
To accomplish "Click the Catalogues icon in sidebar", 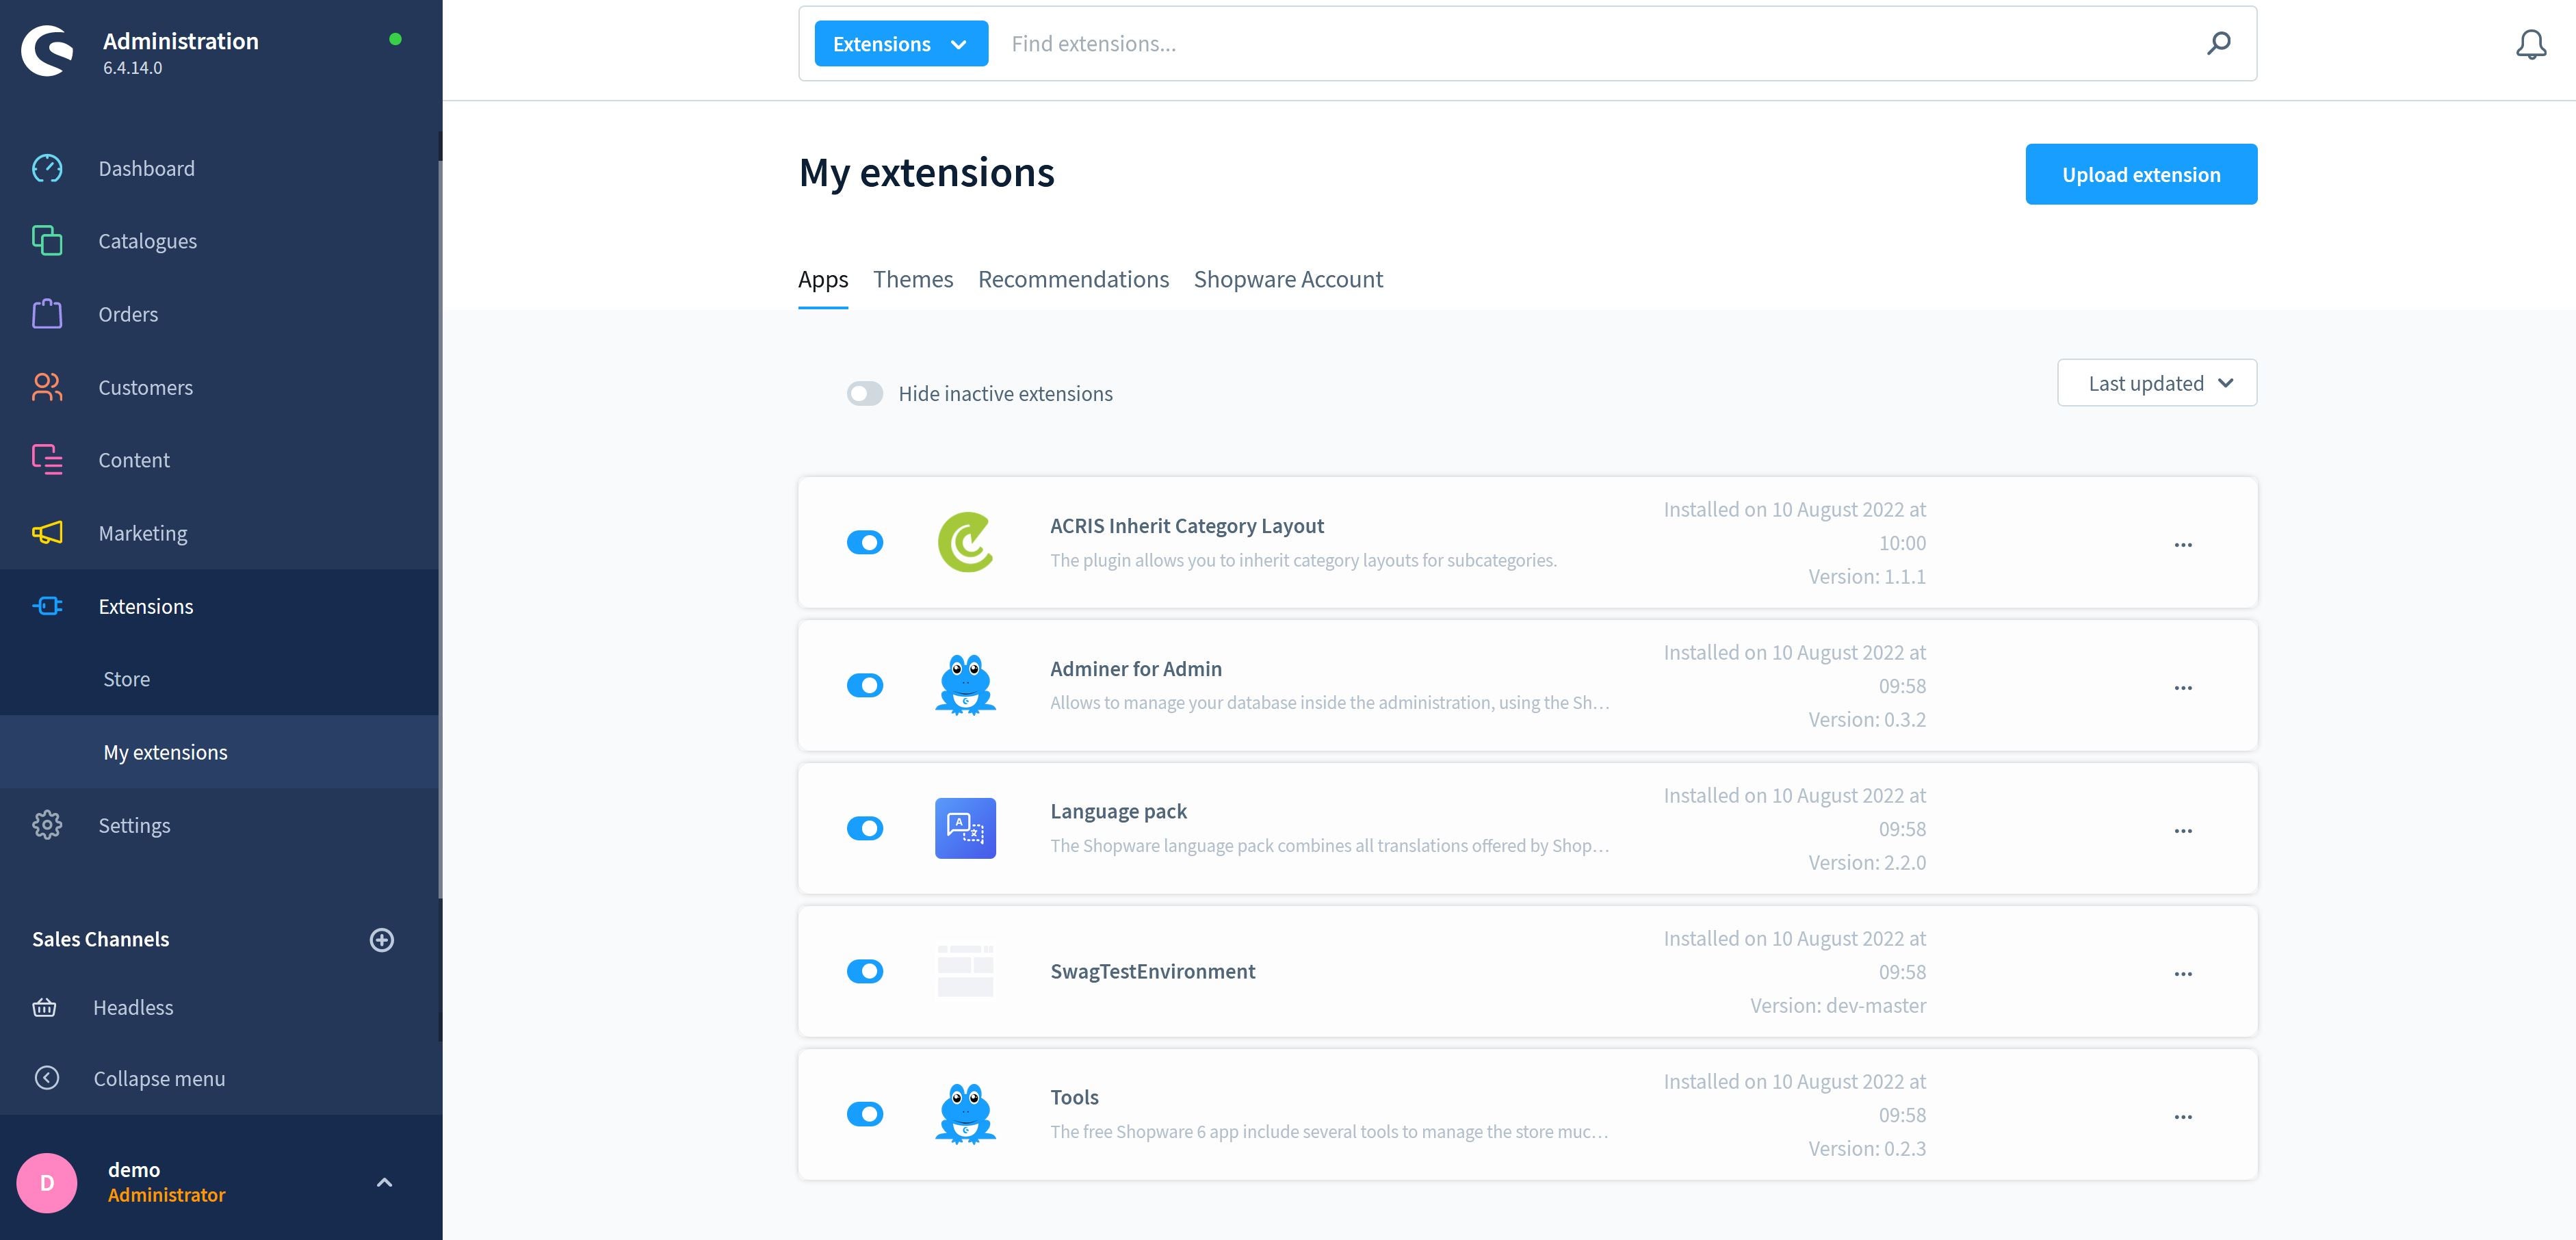I will [46, 240].
